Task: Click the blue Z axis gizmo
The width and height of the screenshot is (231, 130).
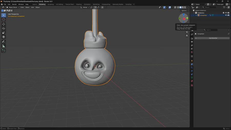Action: (184, 14)
